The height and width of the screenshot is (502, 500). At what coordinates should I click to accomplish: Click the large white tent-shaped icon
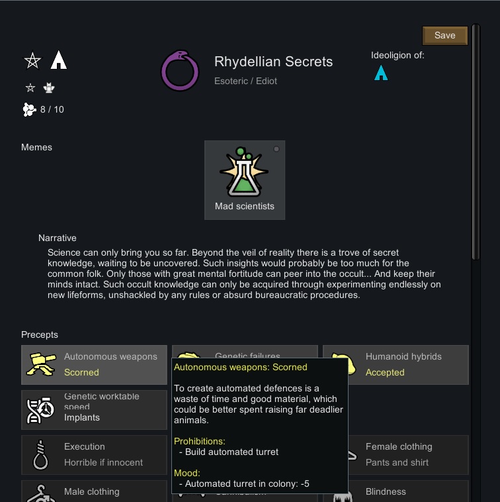59,61
